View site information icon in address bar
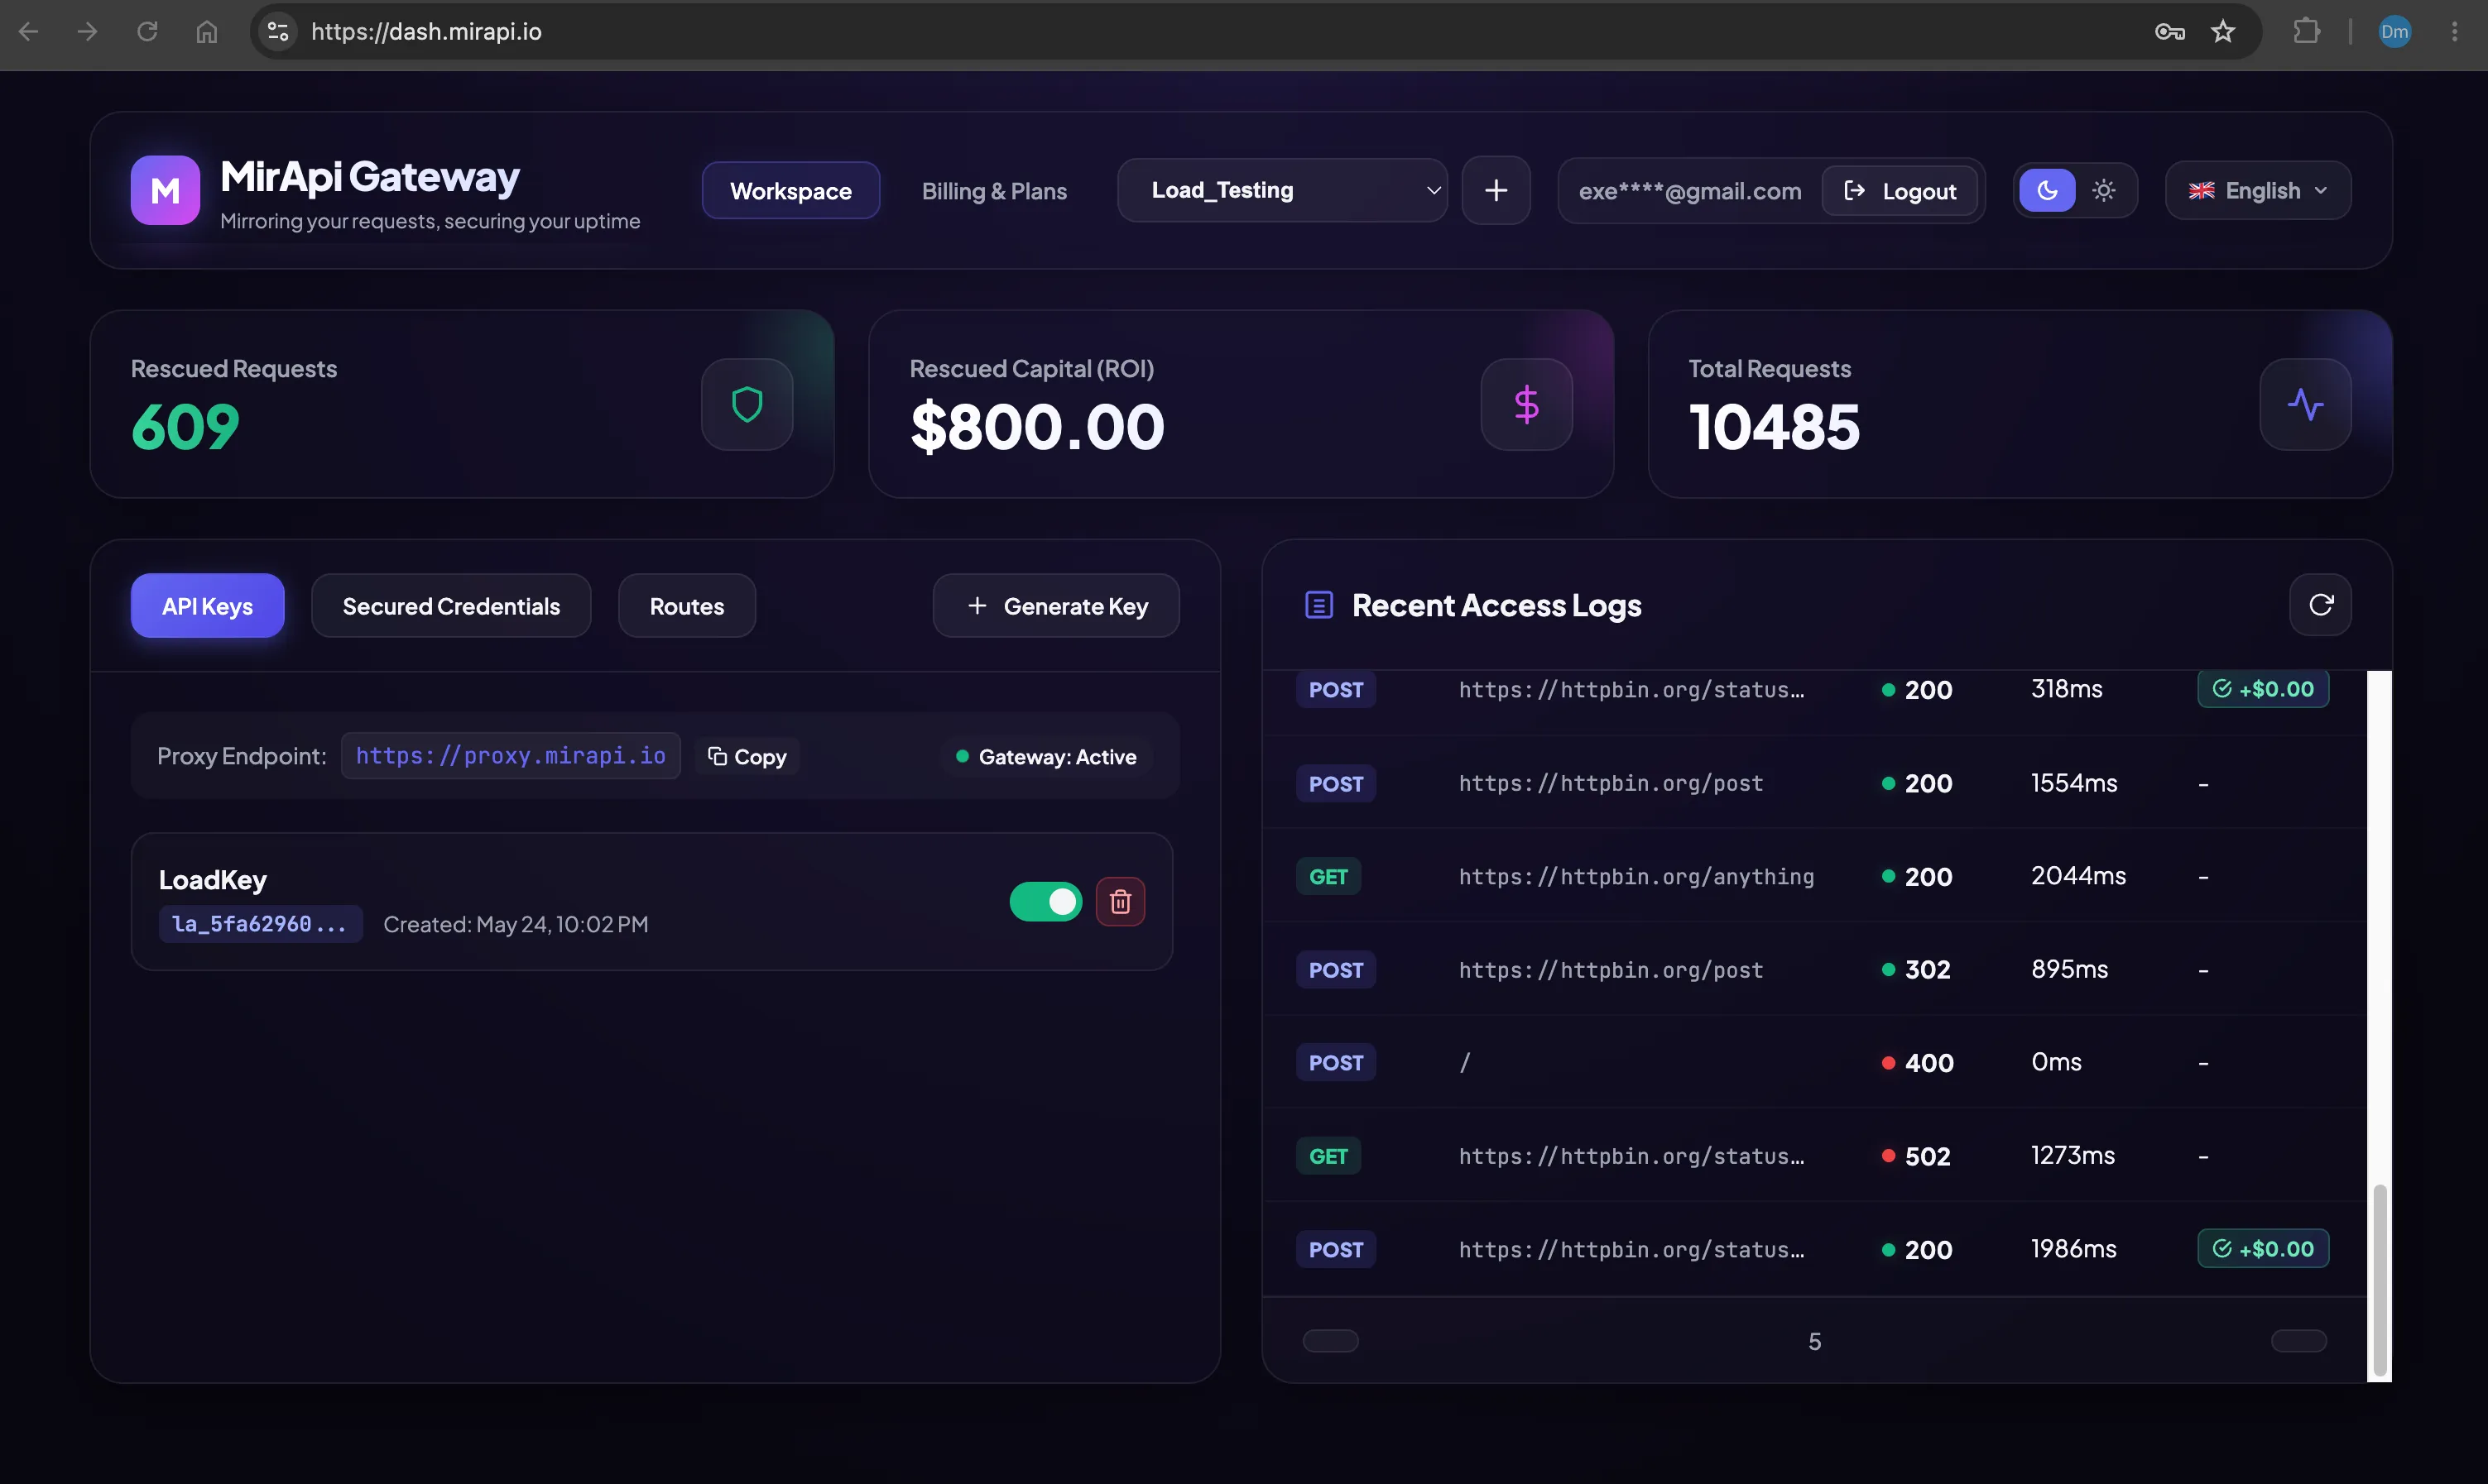Viewport: 2488px width, 1484px height. (x=278, y=32)
